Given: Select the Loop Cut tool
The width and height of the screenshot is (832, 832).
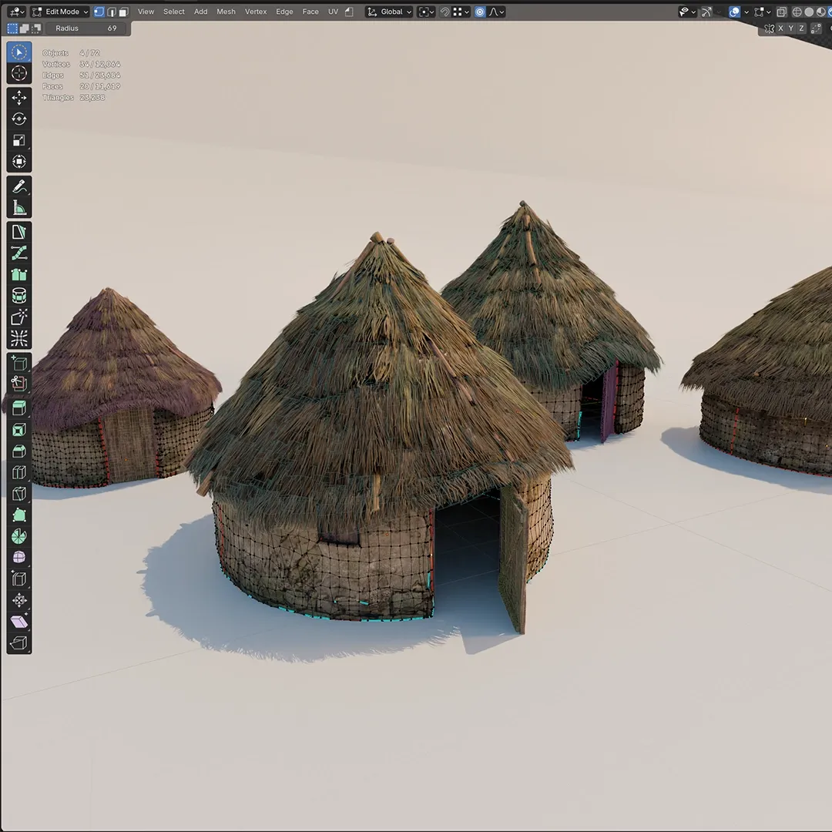Looking at the screenshot, I should pyautogui.click(x=19, y=472).
